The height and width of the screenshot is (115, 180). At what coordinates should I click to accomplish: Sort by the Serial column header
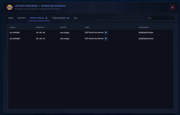coord(13,27)
